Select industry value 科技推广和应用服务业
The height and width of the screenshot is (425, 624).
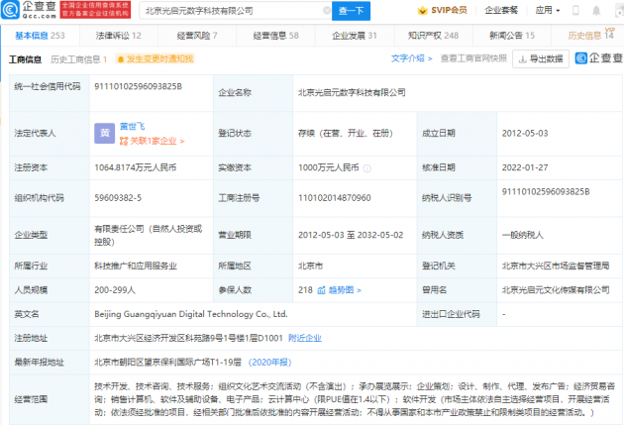click(x=136, y=266)
